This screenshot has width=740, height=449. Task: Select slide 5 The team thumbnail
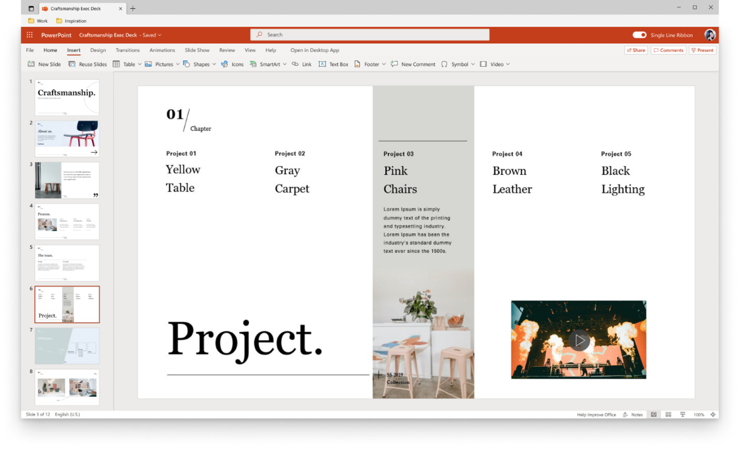pyautogui.click(x=67, y=263)
